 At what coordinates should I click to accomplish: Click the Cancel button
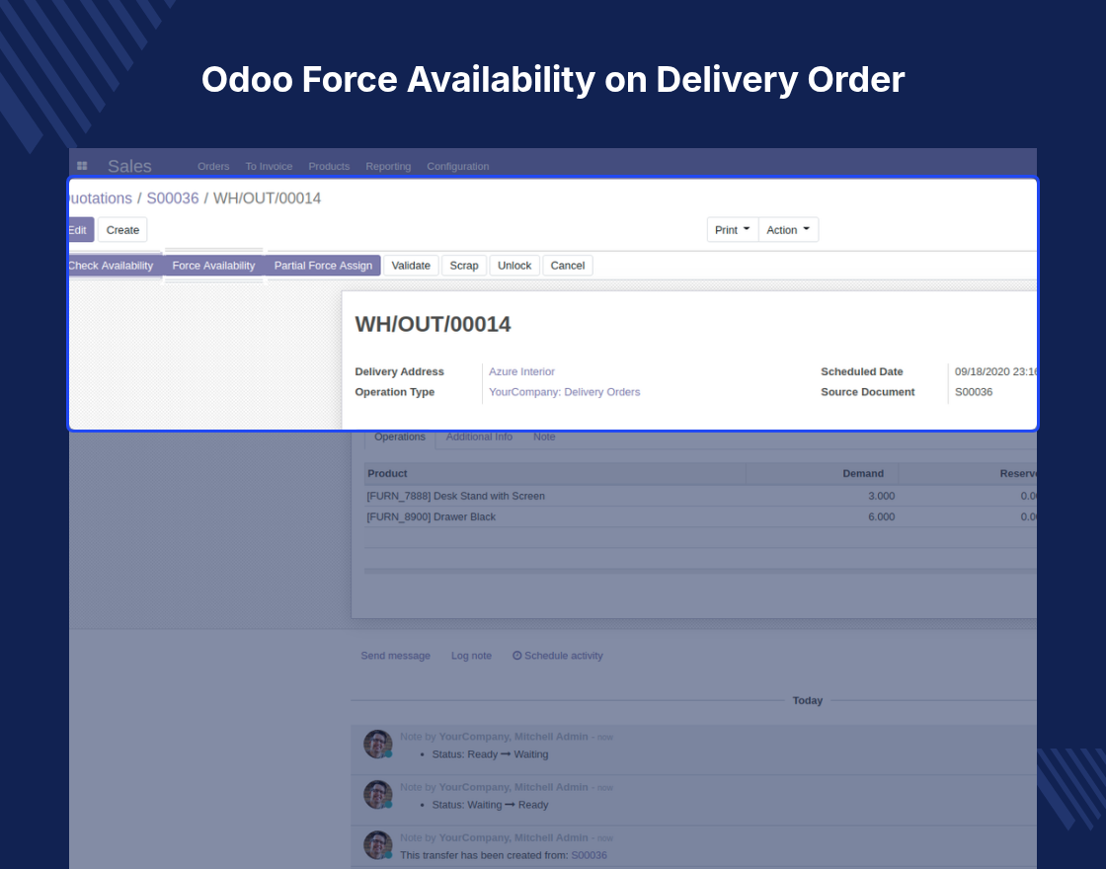pos(568,266)
